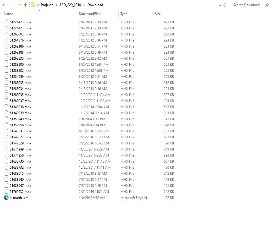275x239 pixels.
Task: Select file icon of 51221423.mhx
Action: 6,22
